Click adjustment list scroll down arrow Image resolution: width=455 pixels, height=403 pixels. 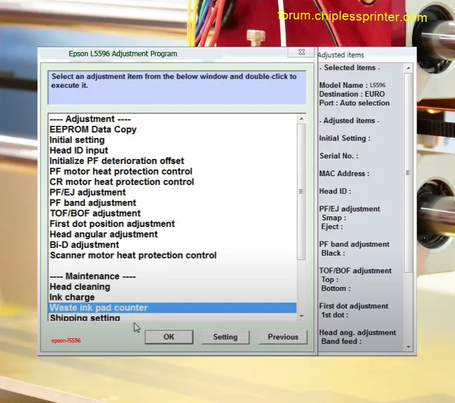(301, 316)
